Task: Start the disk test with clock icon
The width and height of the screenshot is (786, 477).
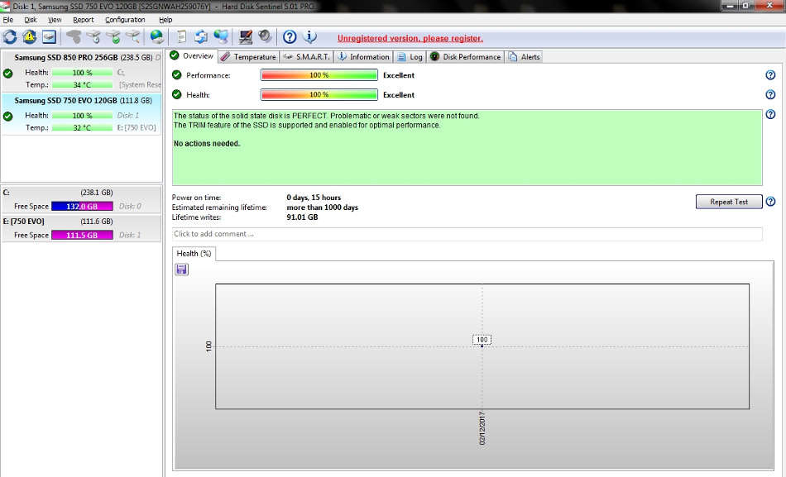Action: [95, 36]
